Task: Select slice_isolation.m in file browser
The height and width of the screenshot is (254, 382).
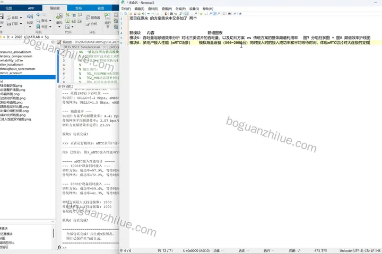Action: [x=12, y=65]
